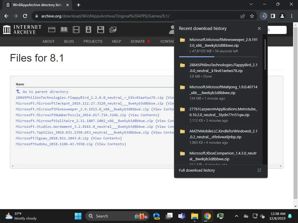This screenshot has height=223, width=298.
Task: Download the MicrosoftMinesweeper_2.9.1913.0 zip link
Action: [x=82, y=109]
